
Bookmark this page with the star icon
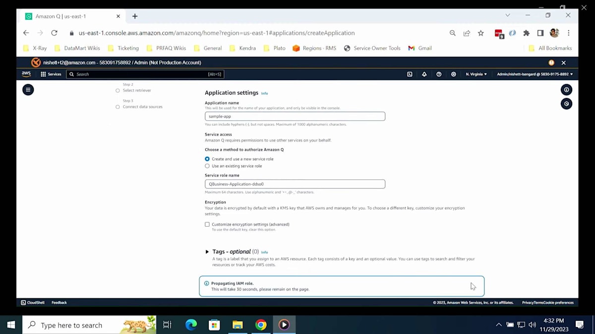480,33
